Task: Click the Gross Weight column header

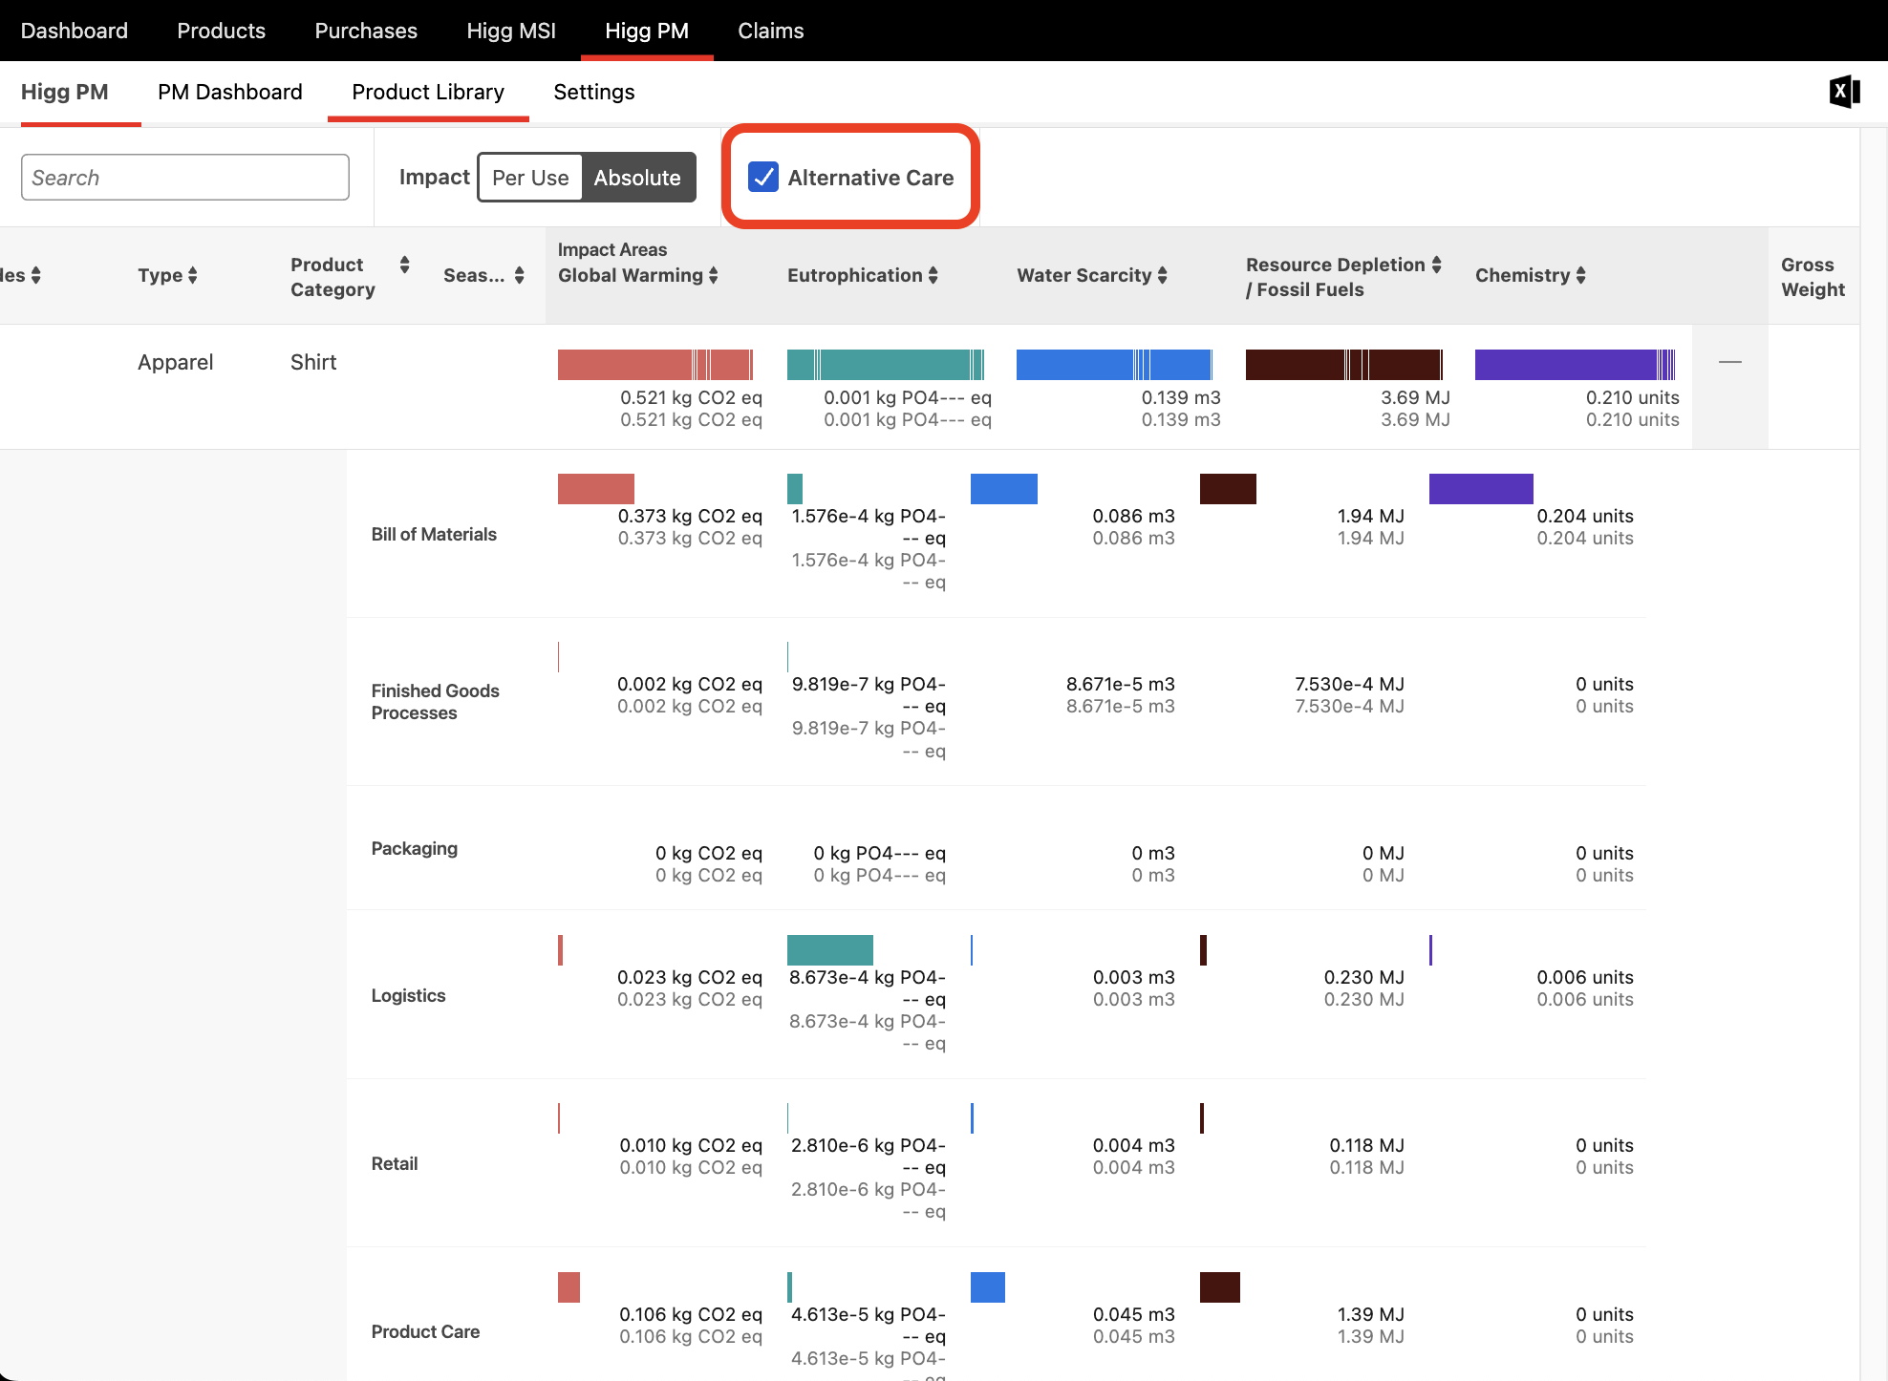Action: (x=1813, y=276)
